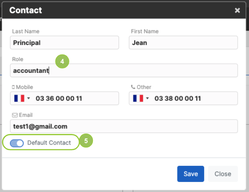
Task: Click the green step 5 marker
Action: click(x=86, y=141)
